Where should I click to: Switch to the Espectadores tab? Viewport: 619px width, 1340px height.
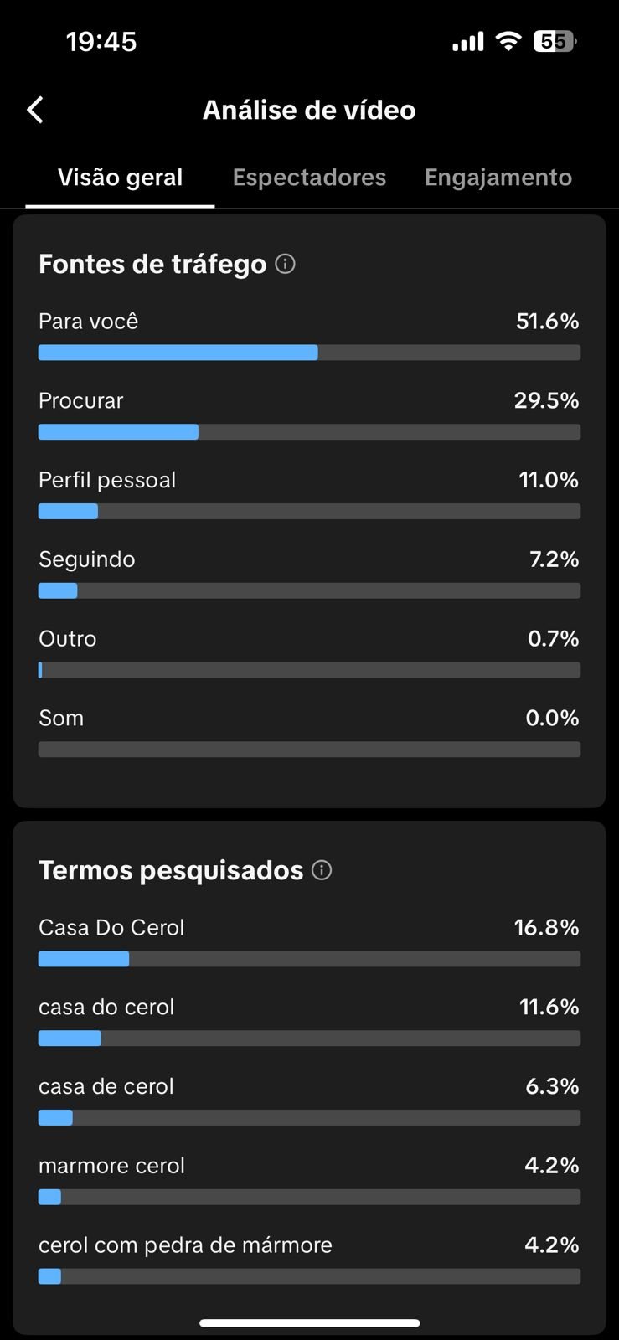309,178
